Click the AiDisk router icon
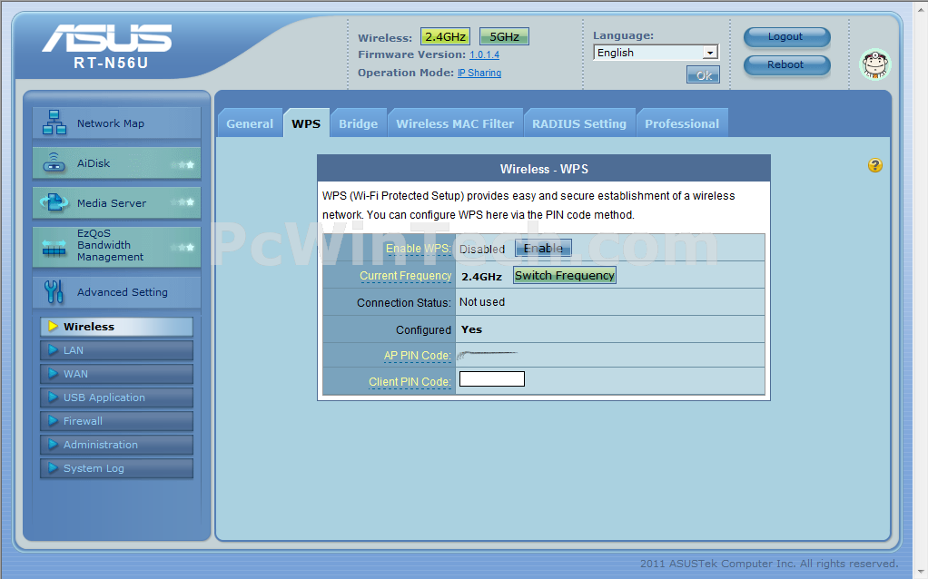This screenshot has height=579, width=928. tap(54, 162)
